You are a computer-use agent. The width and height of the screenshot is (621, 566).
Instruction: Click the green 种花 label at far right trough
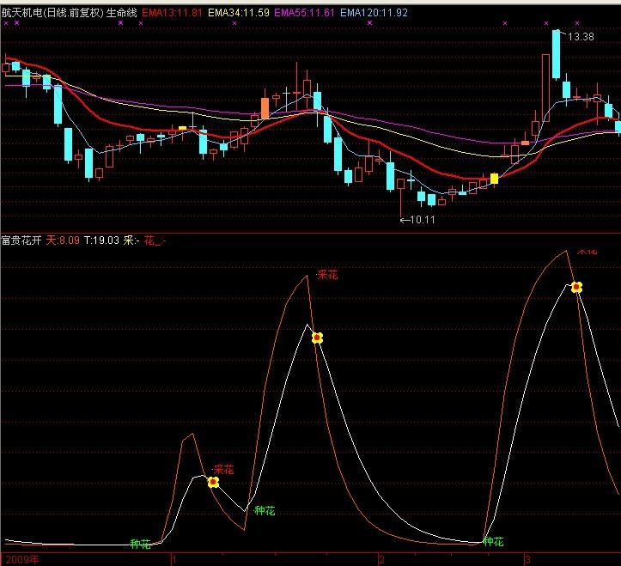tap(493, 542)
